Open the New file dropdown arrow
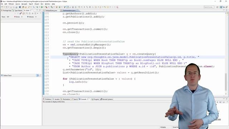Image resolution: width=229 pixels, height=129 pixels. pyautogui.click(x=4, y=7)
